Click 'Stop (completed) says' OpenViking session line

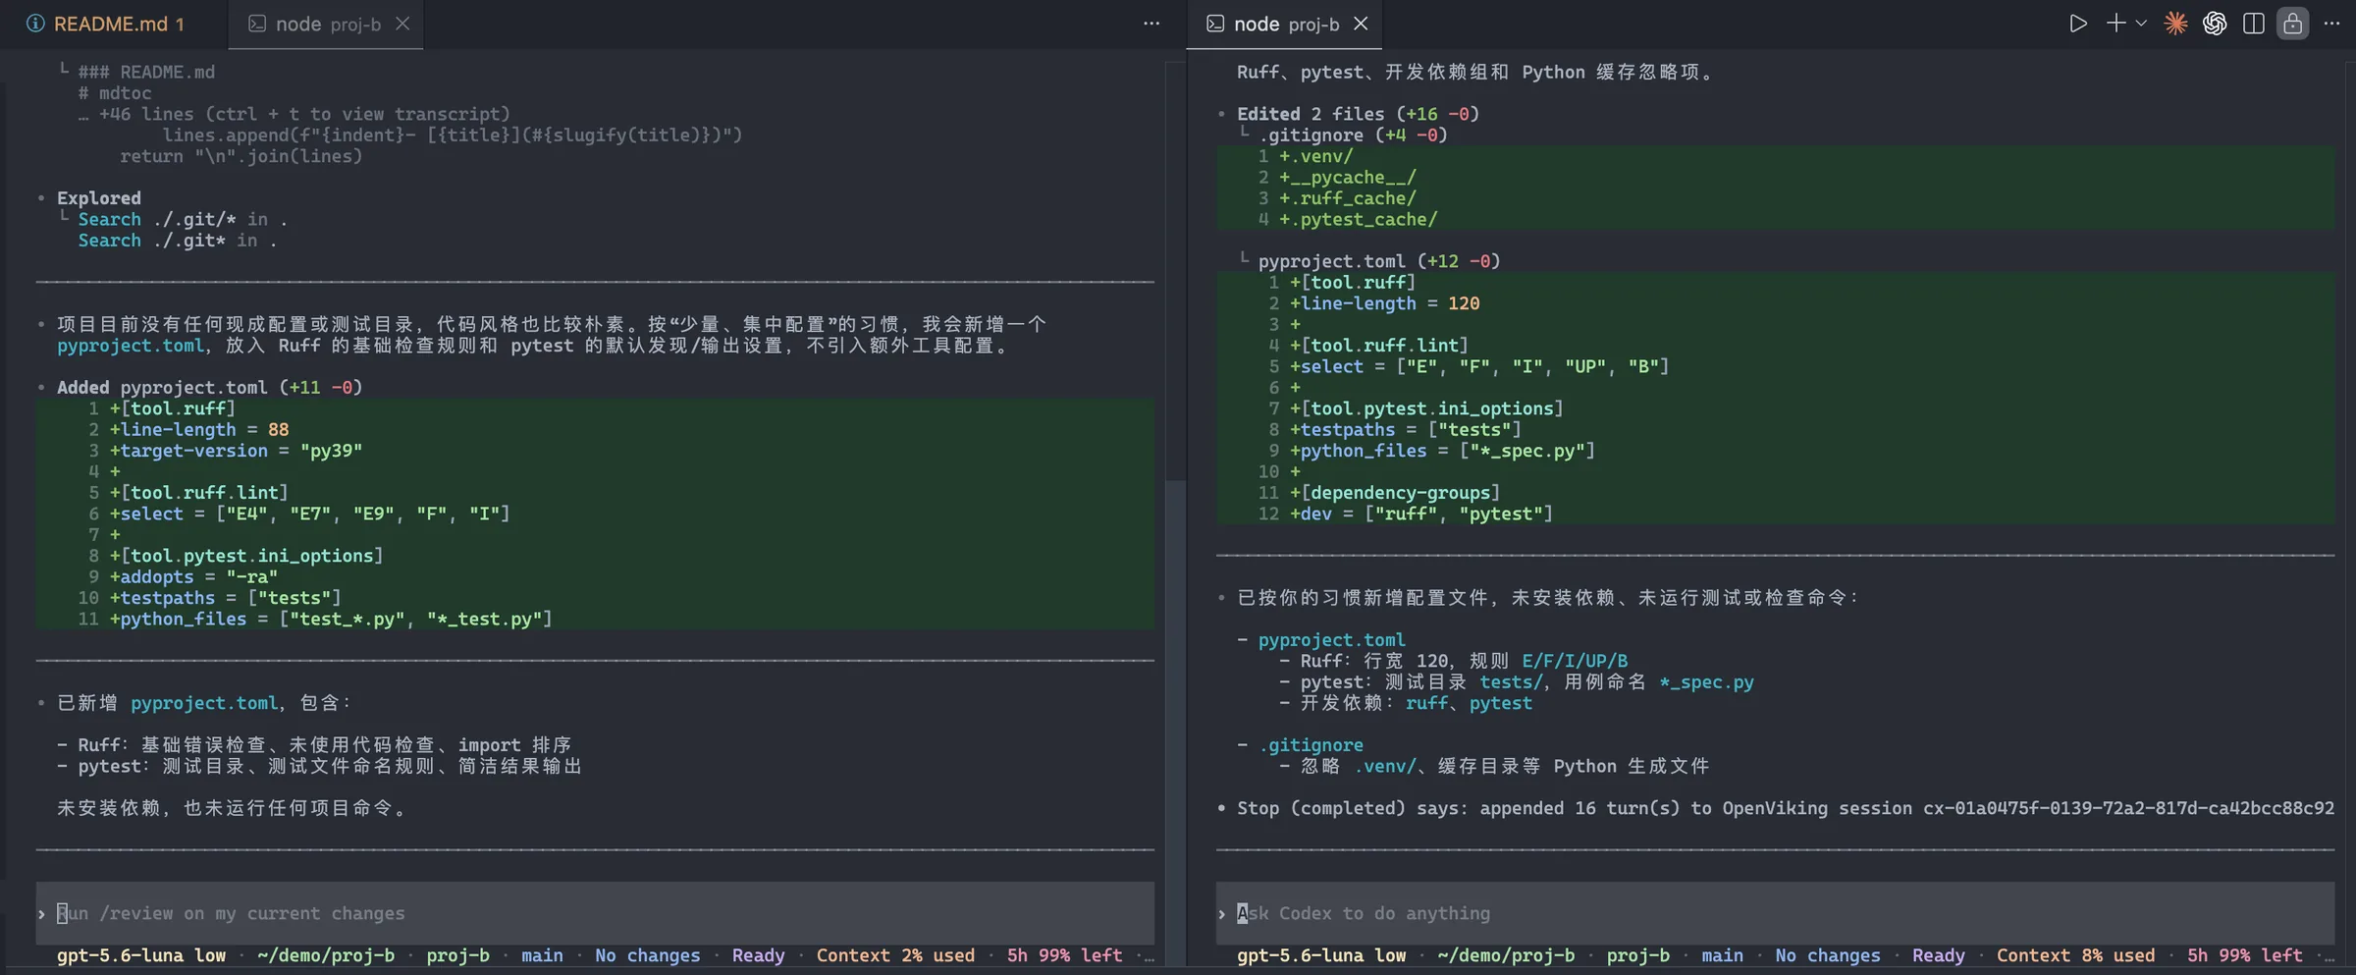point(1785,808)
